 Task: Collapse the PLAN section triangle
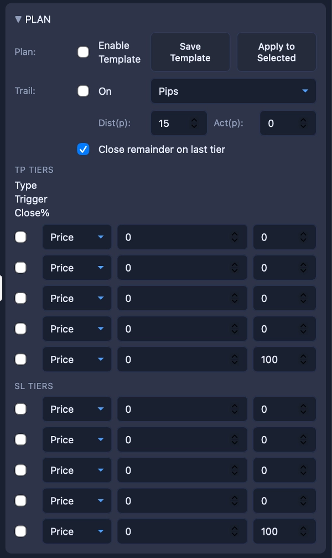(18, 19)
